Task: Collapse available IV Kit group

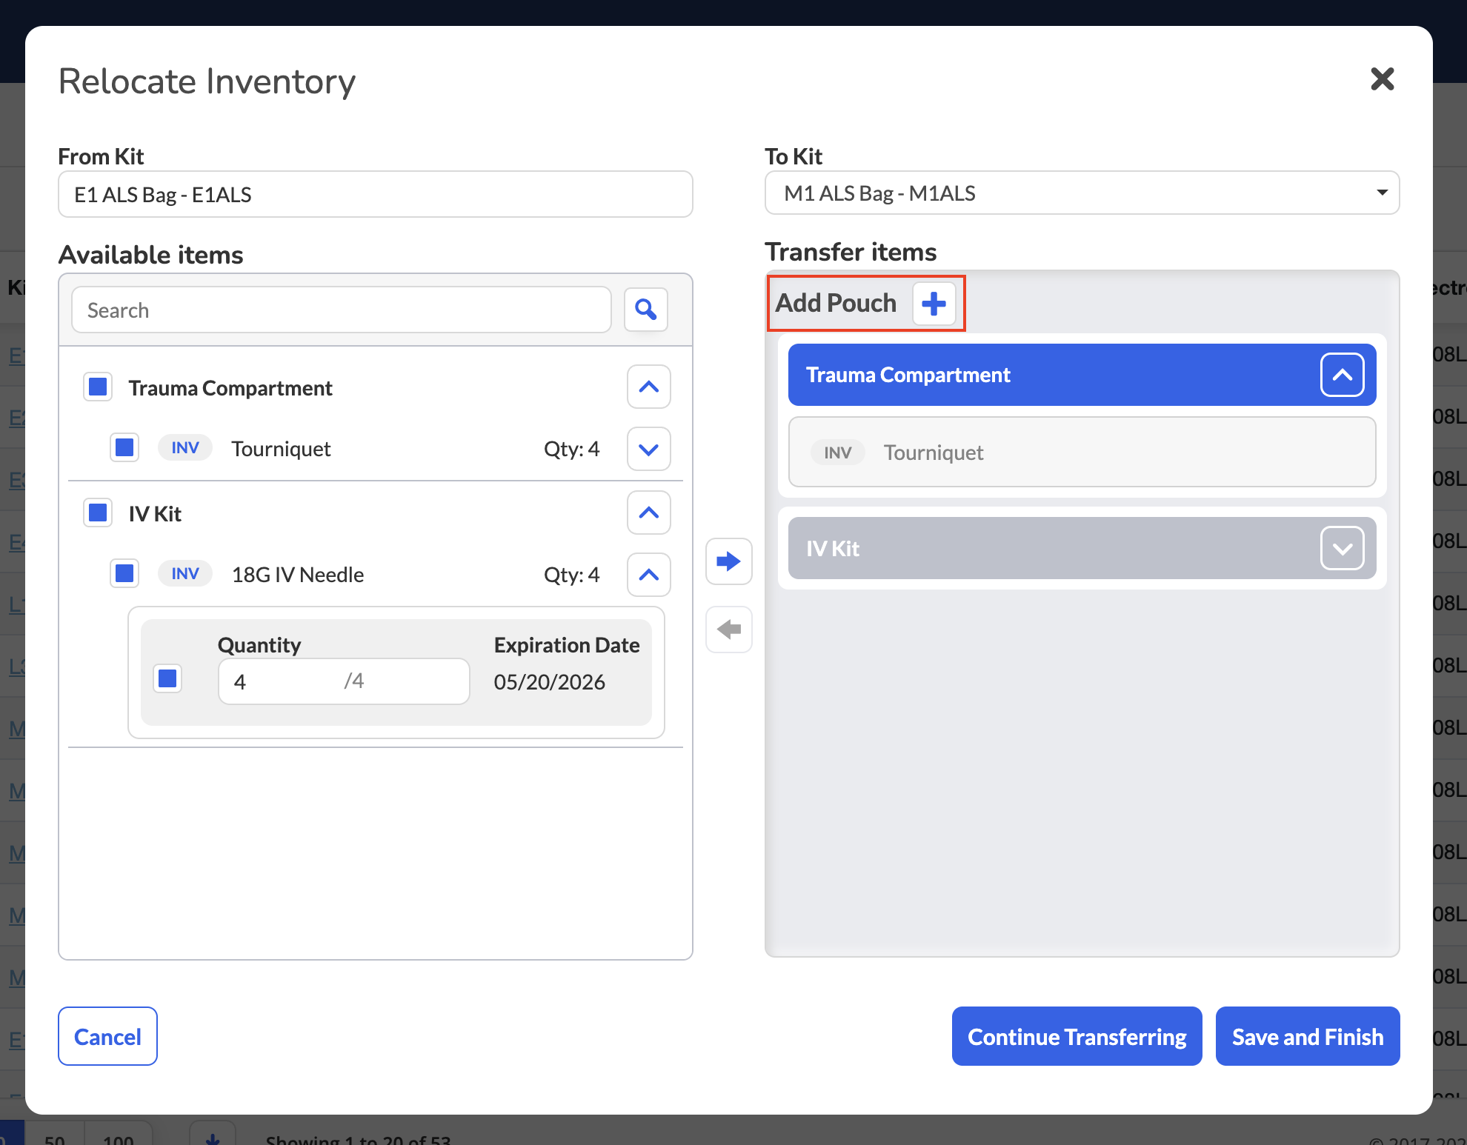Action: (649, 513)
